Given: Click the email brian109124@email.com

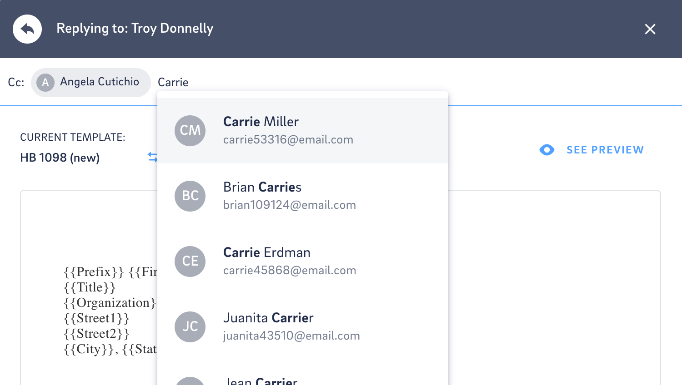Looking at the screenshot, I should coord(290,205).
